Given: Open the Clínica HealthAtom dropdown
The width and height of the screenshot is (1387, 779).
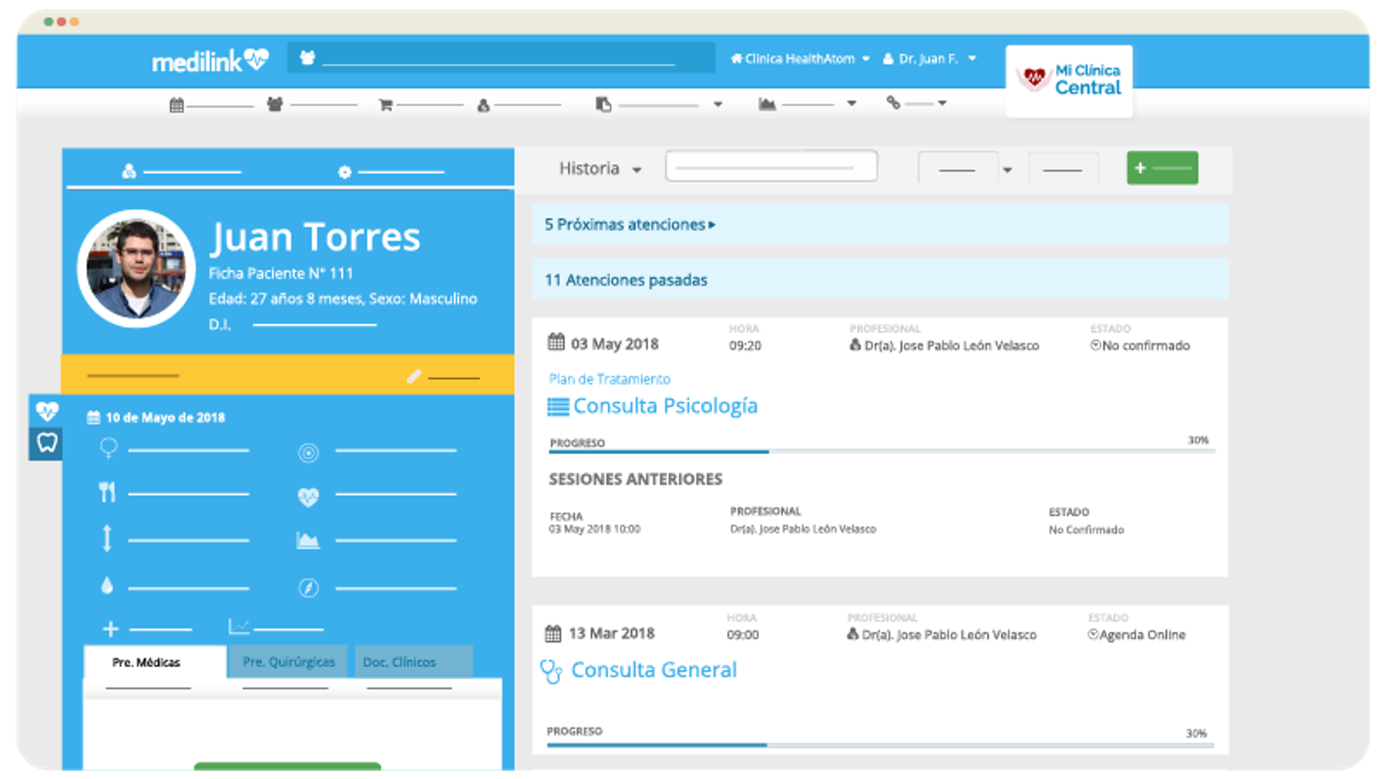Looking at the screenshot, I should tap(800, 59).
